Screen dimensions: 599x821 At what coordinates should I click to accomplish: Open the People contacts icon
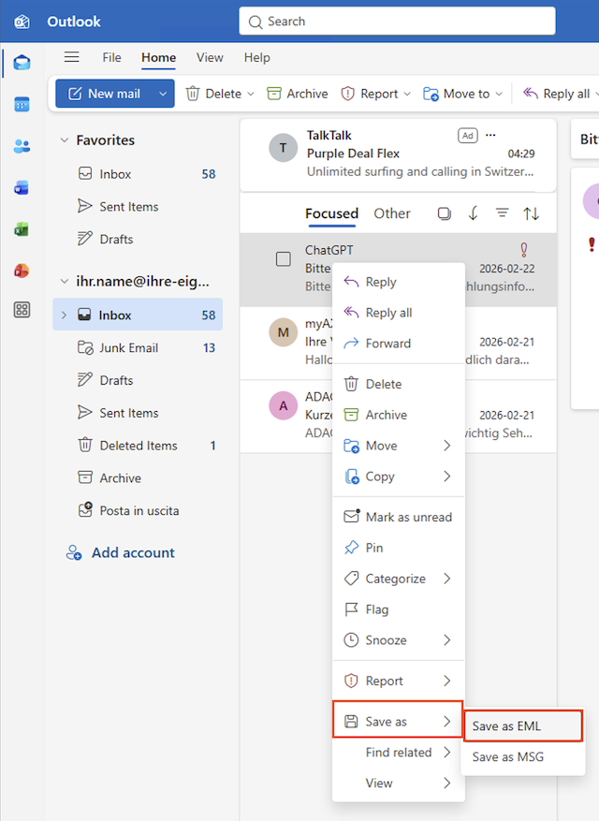(x=22, y=146)
